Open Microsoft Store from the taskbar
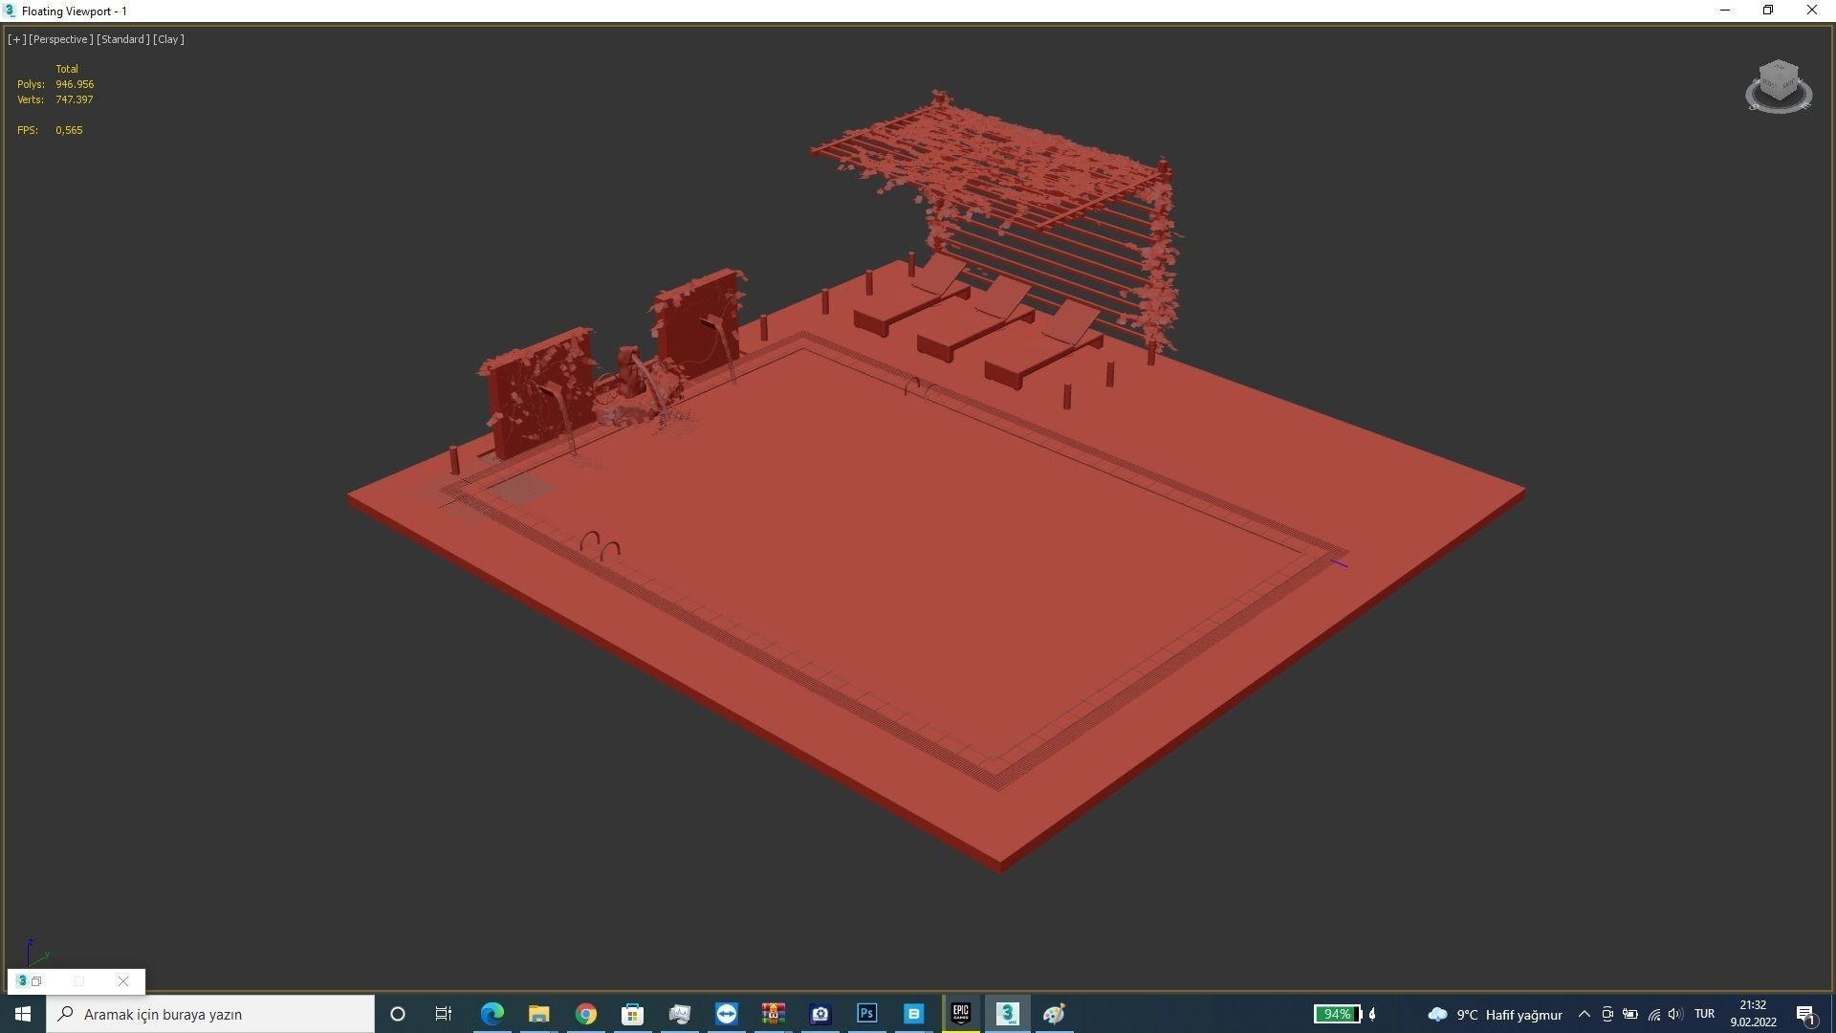The height and width of the screenshot is (1033, 1836). pos(633,1014)
